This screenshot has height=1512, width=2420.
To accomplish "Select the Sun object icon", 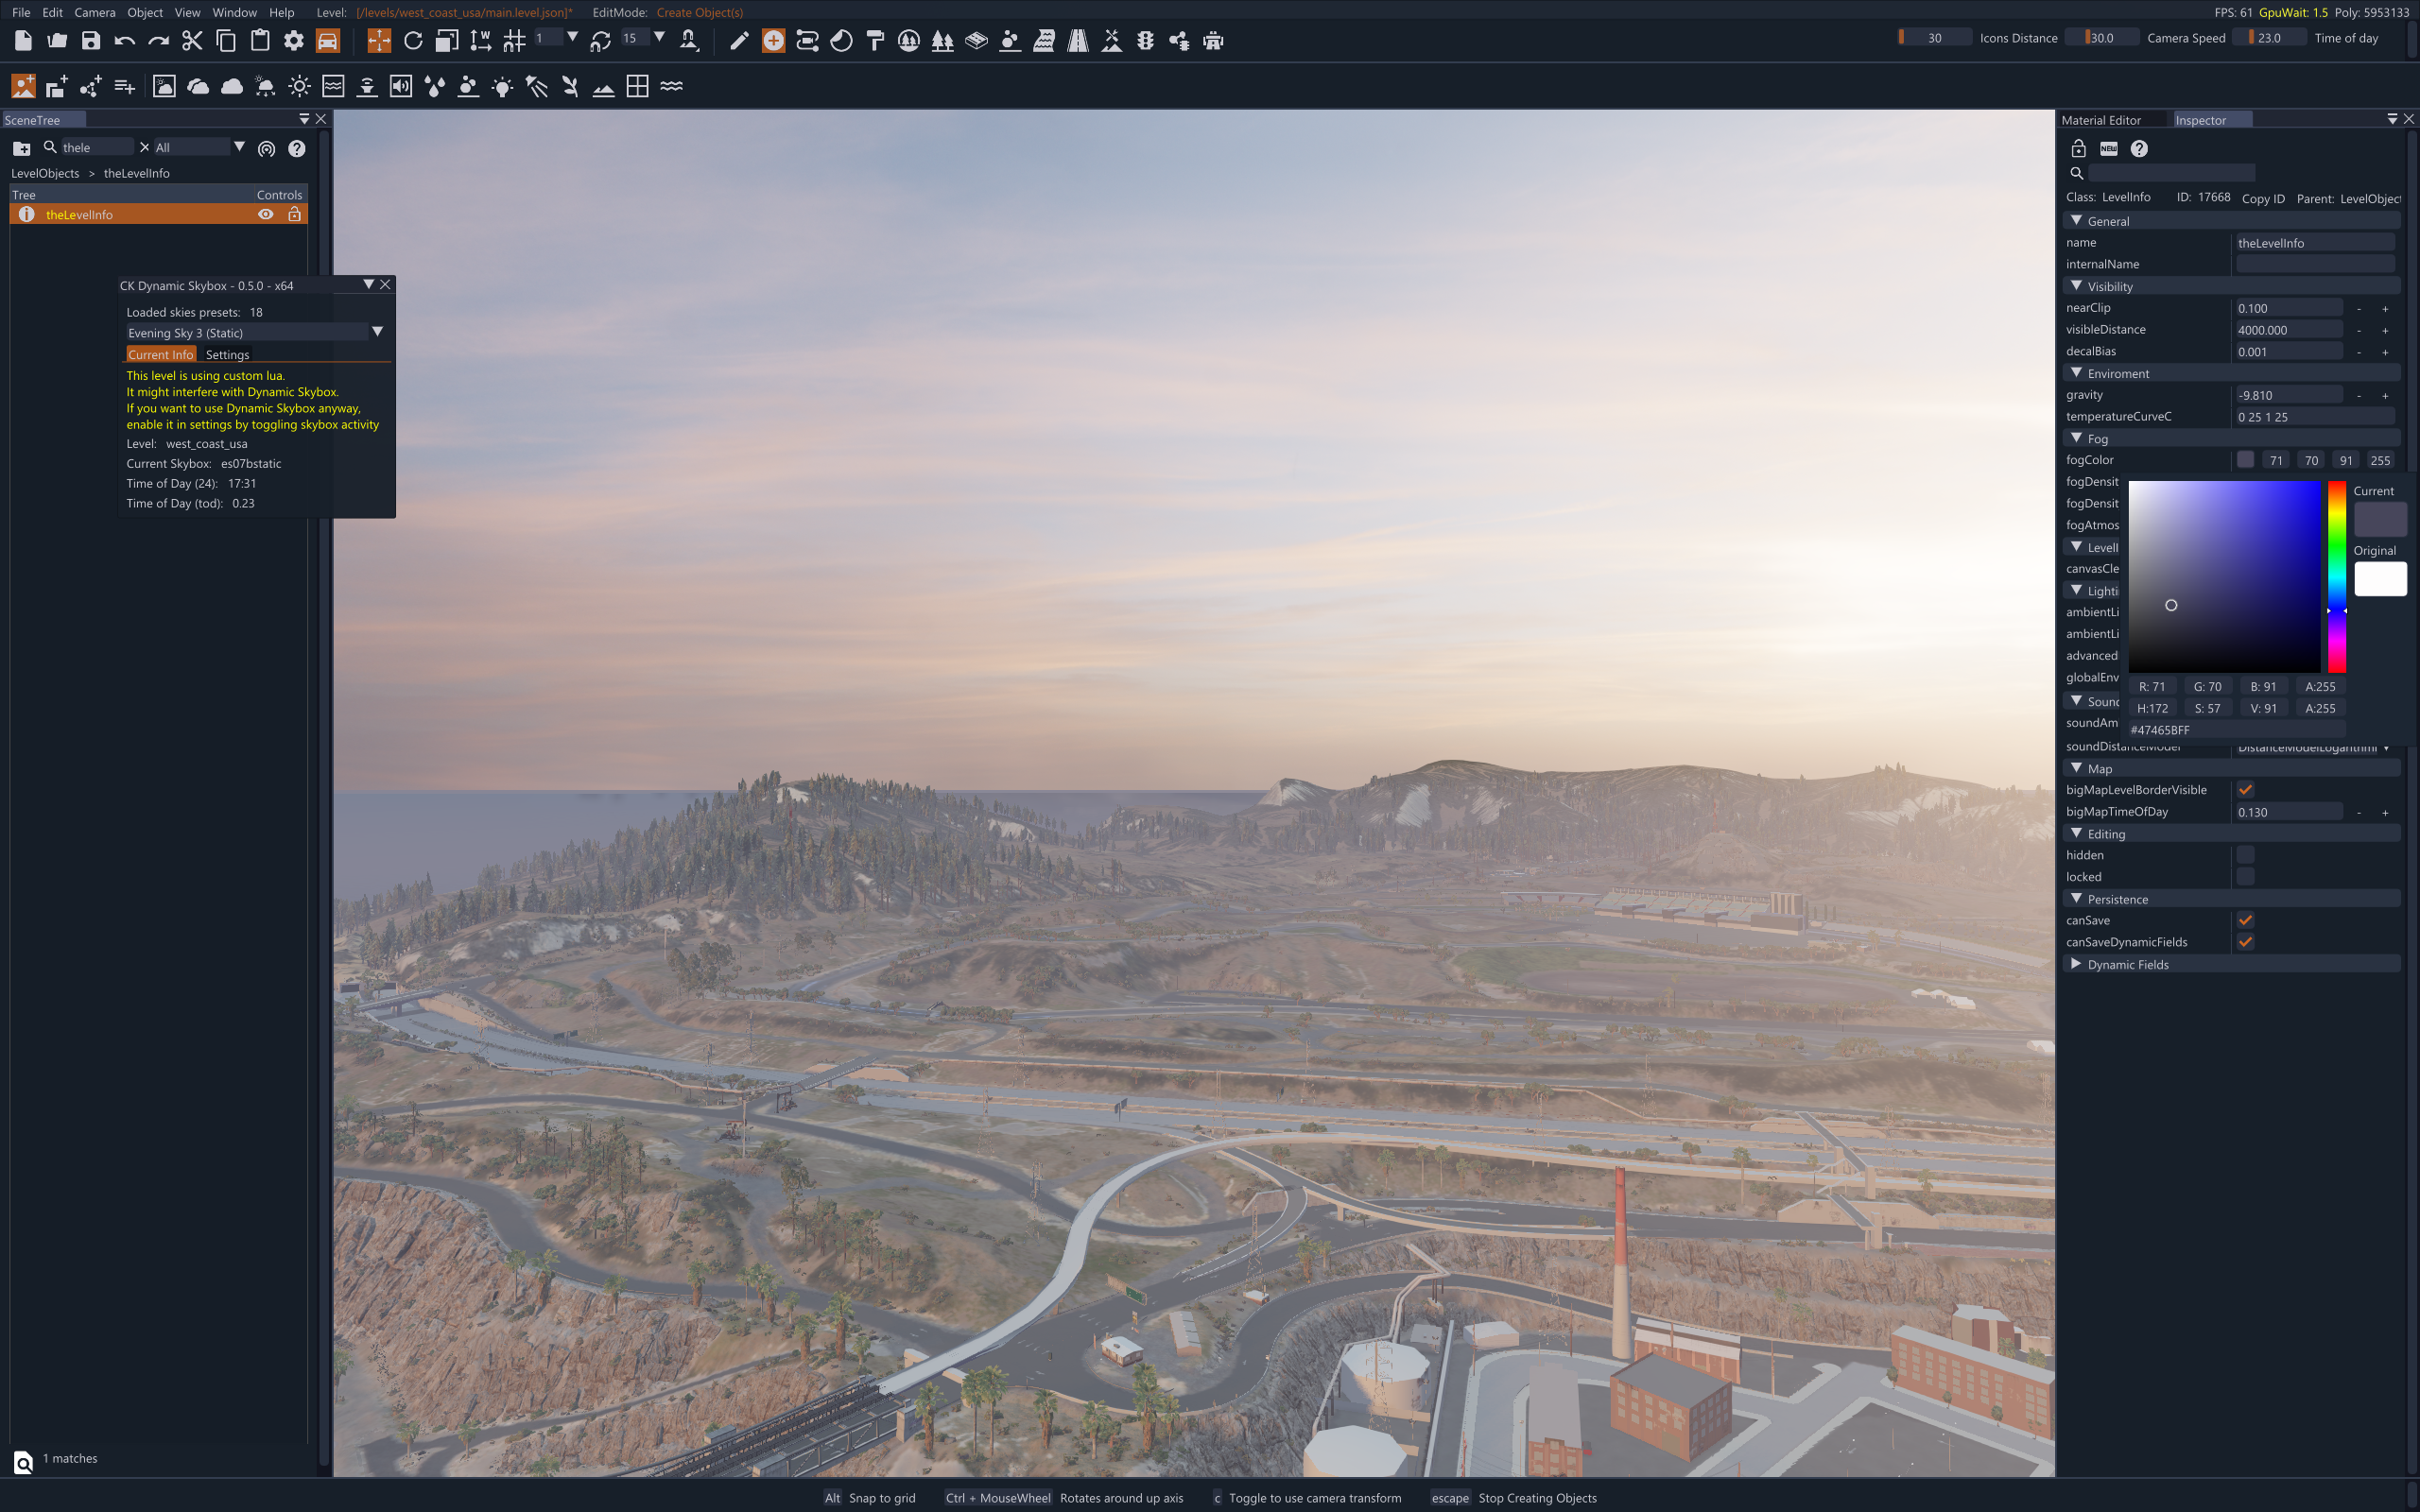I will click(x=299, y=87).
